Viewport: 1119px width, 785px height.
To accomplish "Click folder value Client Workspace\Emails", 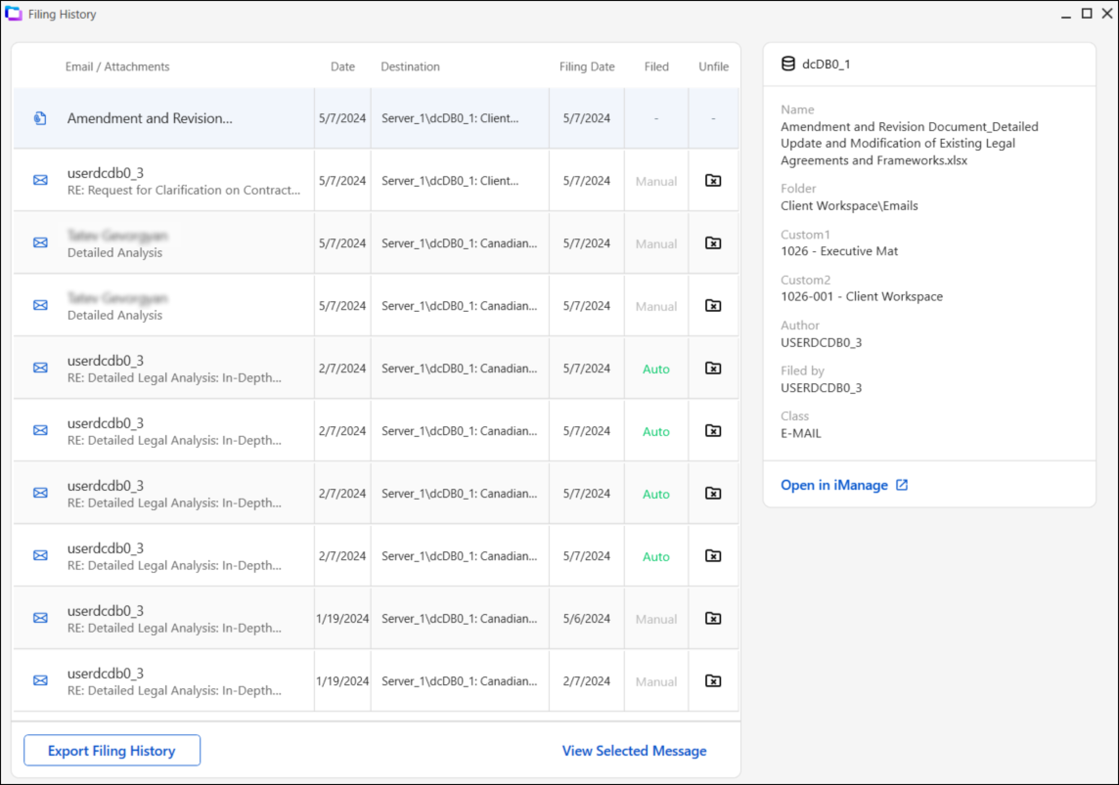I will coord(849,206).
